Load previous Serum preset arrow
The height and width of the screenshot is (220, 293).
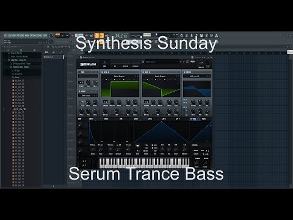(181, 62)
